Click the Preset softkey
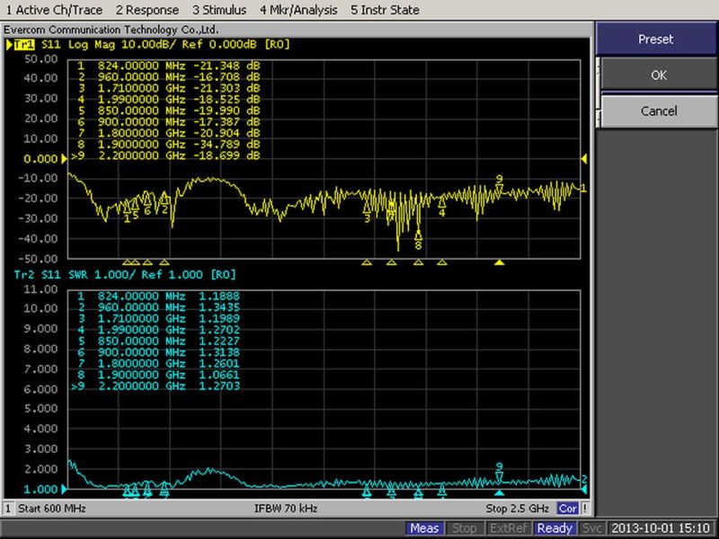This screenshot has width=719, height=539. [x=656, y=39]
